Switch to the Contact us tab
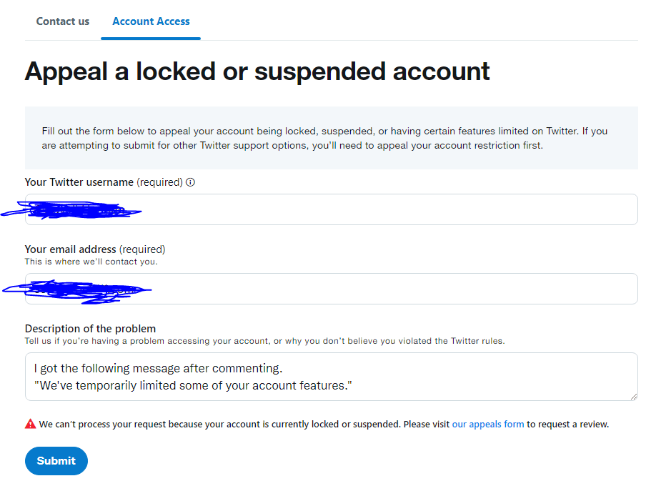 (x=62, y=21)
